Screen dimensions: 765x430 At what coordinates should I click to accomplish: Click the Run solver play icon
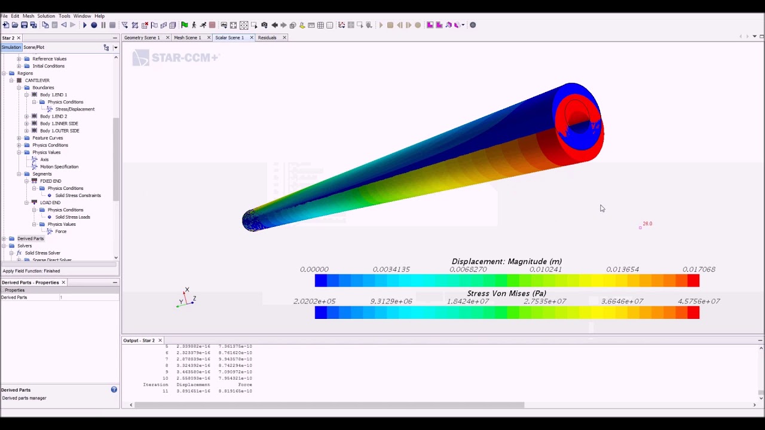pyautogui.click(x=85, y=25)
